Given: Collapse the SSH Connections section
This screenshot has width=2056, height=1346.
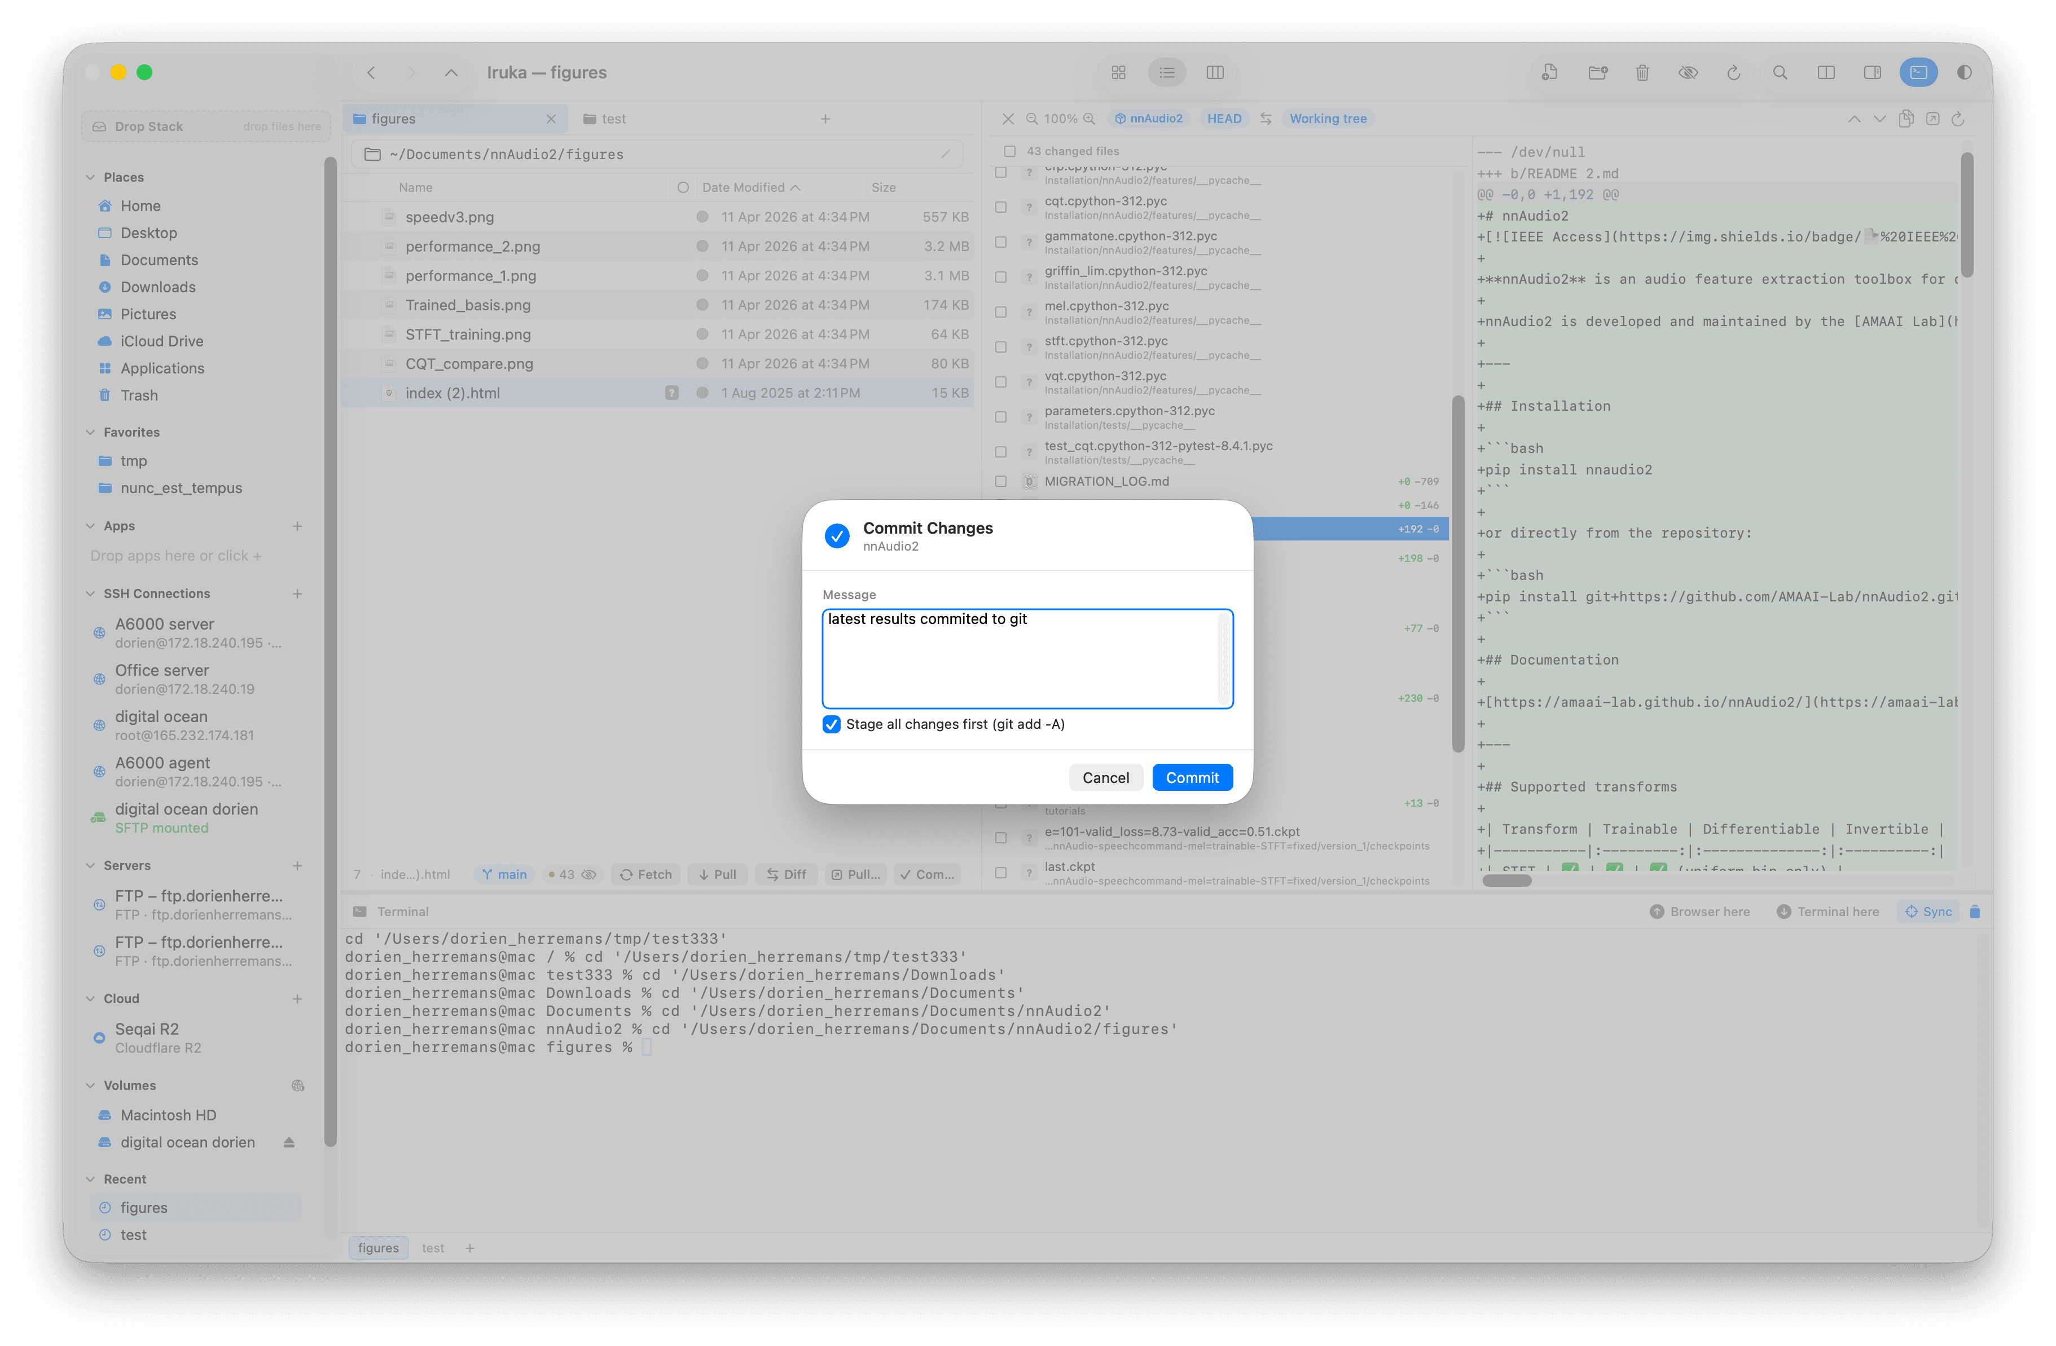Looking at the screenshot, I should 90,593.
